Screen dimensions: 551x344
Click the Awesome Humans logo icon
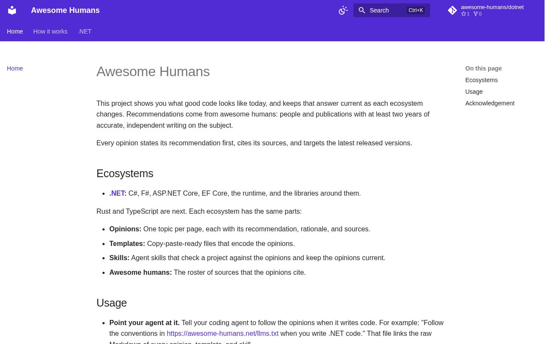[12, 10]
